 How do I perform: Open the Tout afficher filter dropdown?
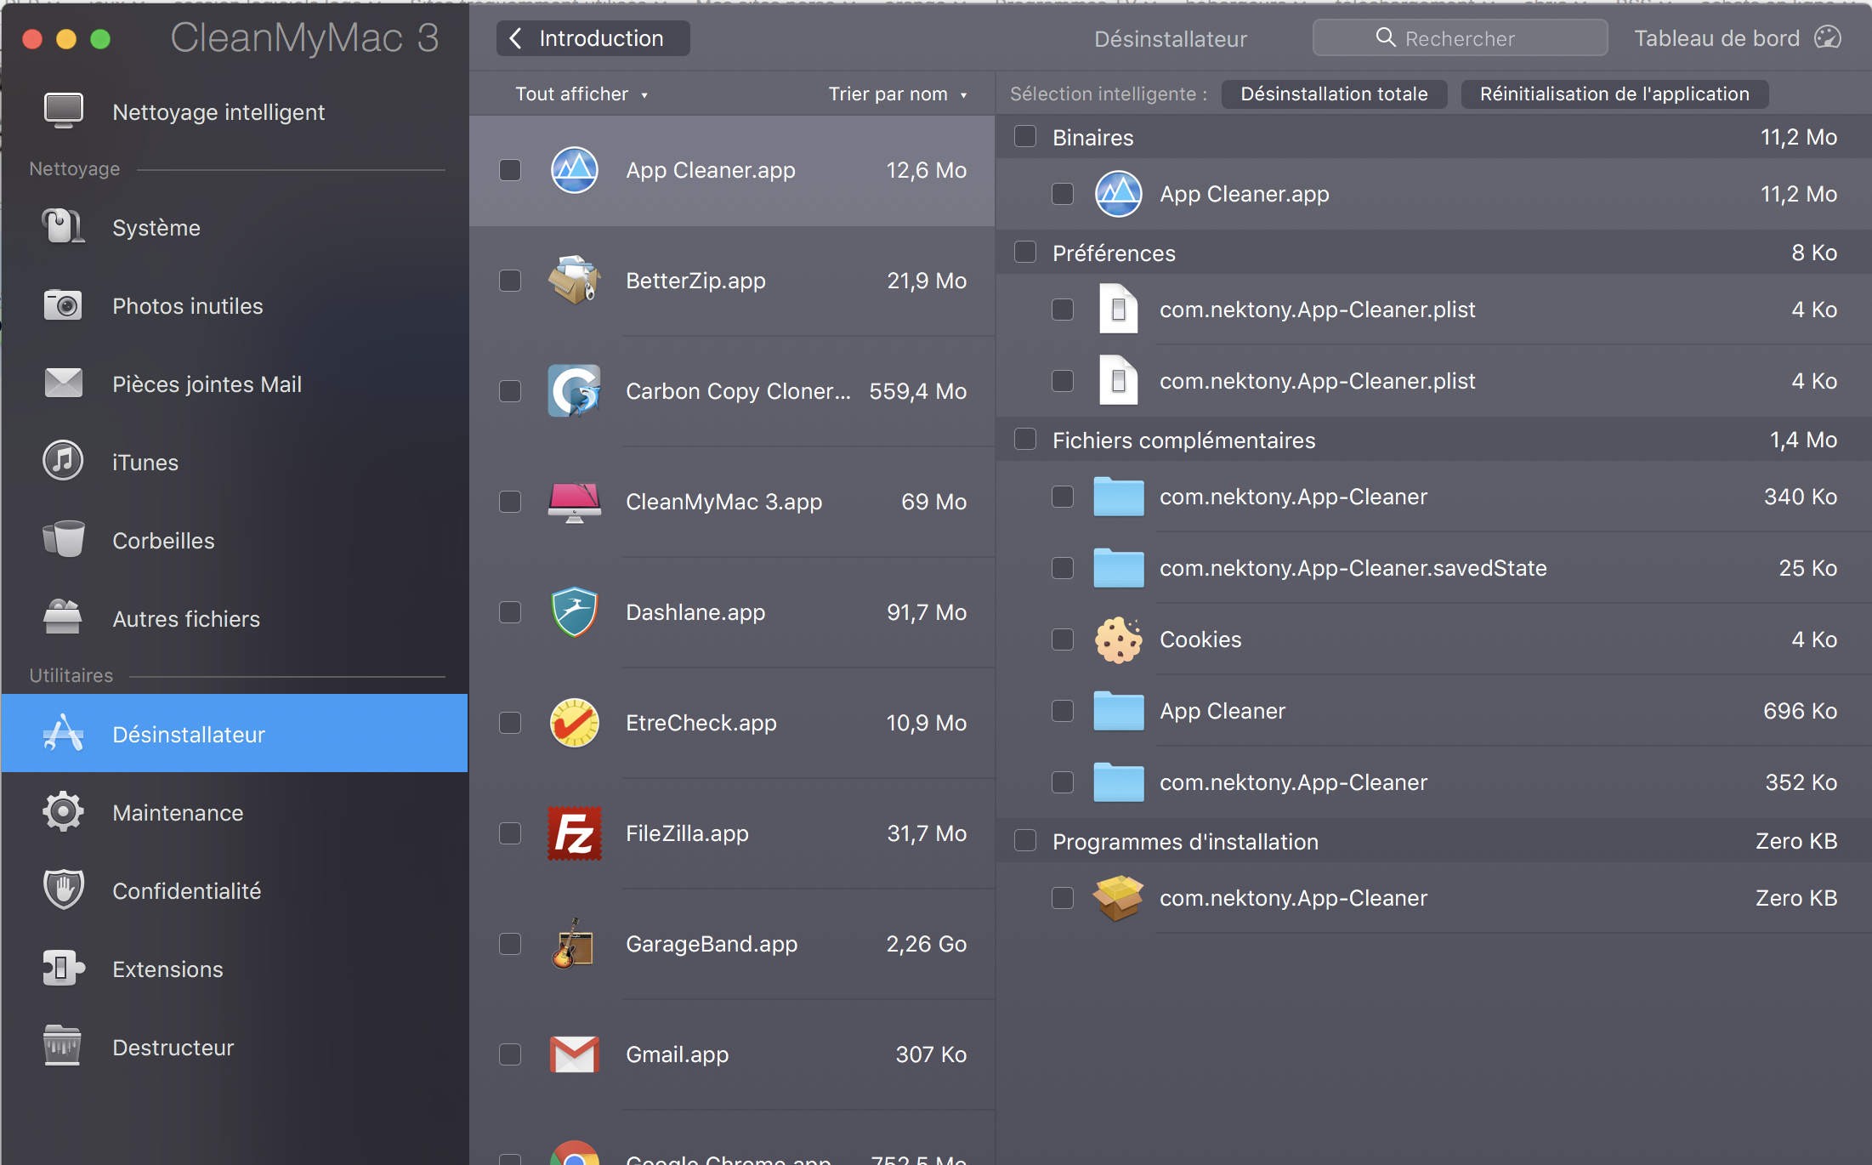[581, 94]
